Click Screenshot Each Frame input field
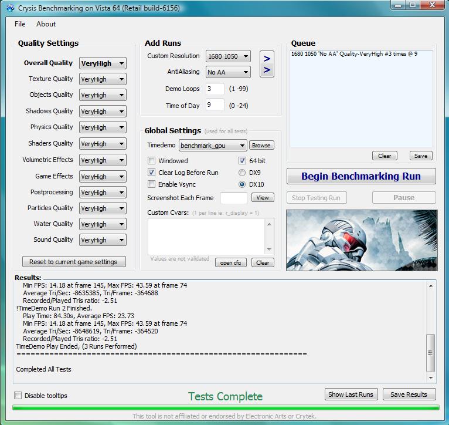The width and height of the screenshot is (449, 425). point(234,198)
